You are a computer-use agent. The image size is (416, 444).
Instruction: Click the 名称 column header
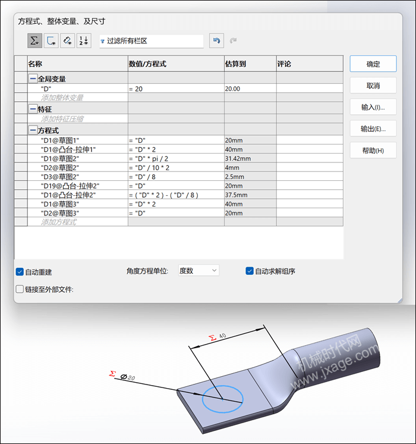pos(78,64)
